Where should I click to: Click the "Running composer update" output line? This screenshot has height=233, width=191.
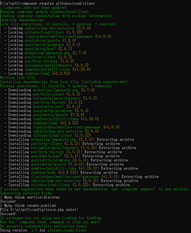tap(44, 12)
